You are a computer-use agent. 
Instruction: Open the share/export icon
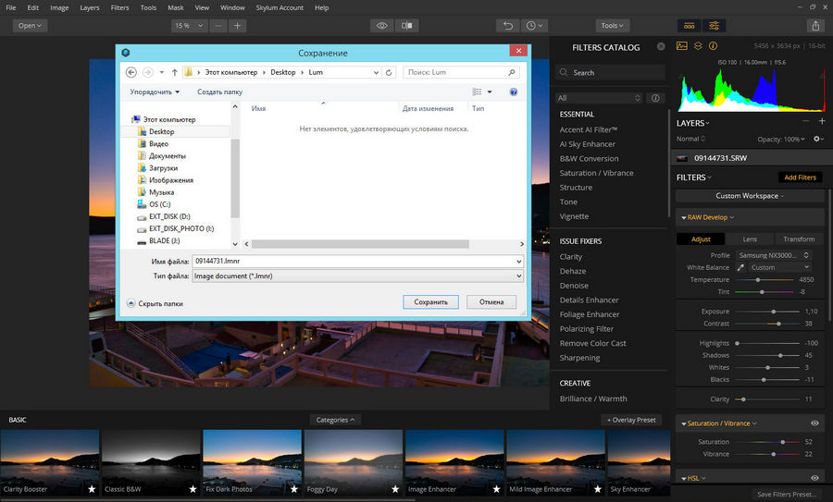[815, 26]
